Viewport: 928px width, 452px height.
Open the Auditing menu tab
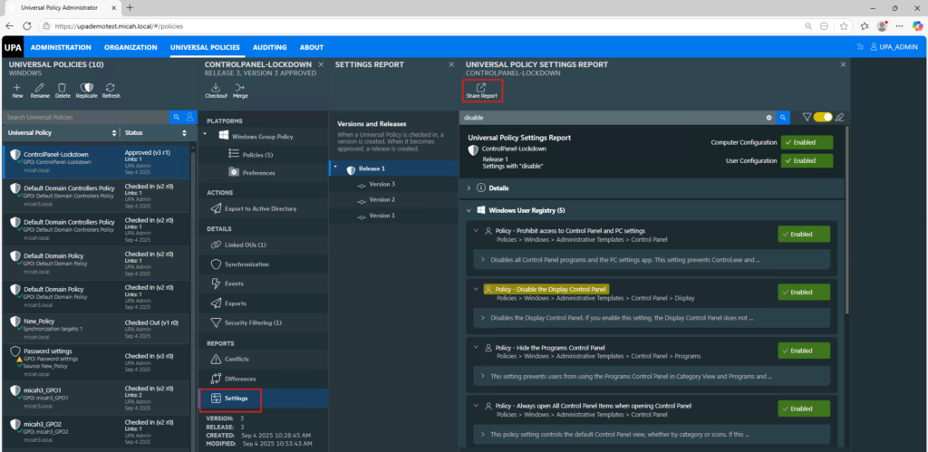(269, 47)
